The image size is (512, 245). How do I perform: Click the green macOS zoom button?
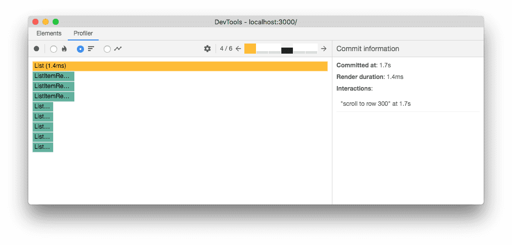(x=56, y=22)
